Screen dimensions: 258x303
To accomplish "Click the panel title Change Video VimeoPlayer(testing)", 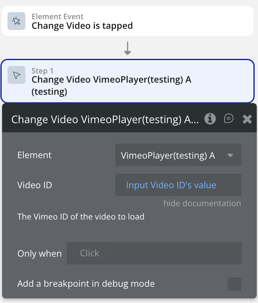I will point(105,119).
